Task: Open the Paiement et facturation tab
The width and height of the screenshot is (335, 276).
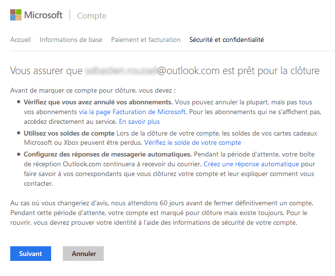Action: (146, 40)
